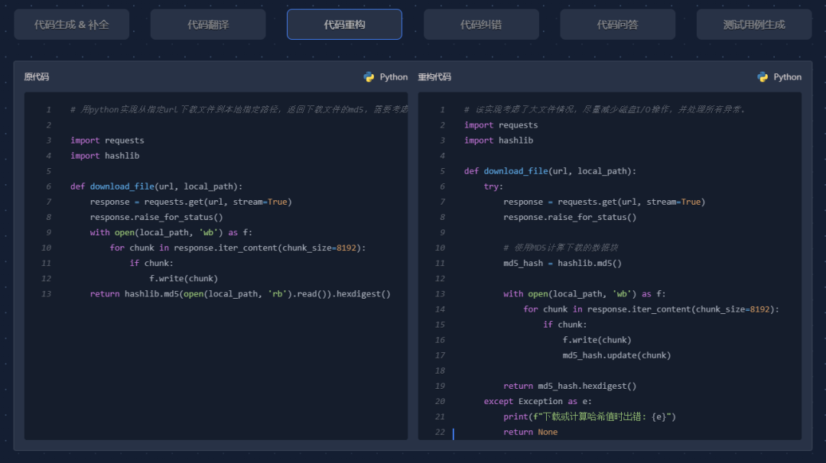
Task: Click the Python logo icon in 重构代码 panel
Action: (763, 77)
